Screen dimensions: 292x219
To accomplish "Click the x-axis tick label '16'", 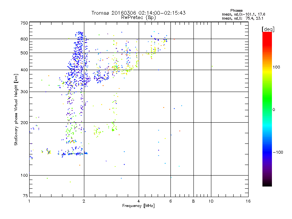I will coord(248,201).
